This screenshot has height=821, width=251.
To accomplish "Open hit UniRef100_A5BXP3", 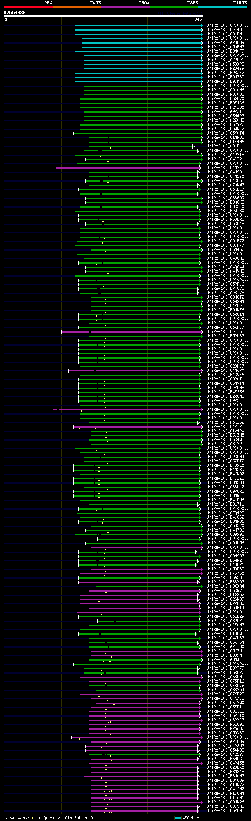I will point(225,64).
